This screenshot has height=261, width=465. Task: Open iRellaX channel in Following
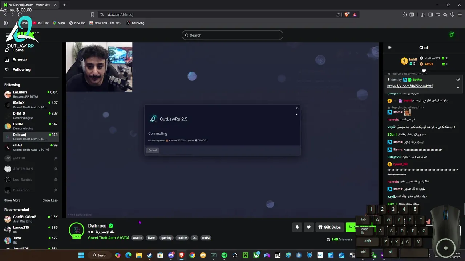(x=31, y=105)
